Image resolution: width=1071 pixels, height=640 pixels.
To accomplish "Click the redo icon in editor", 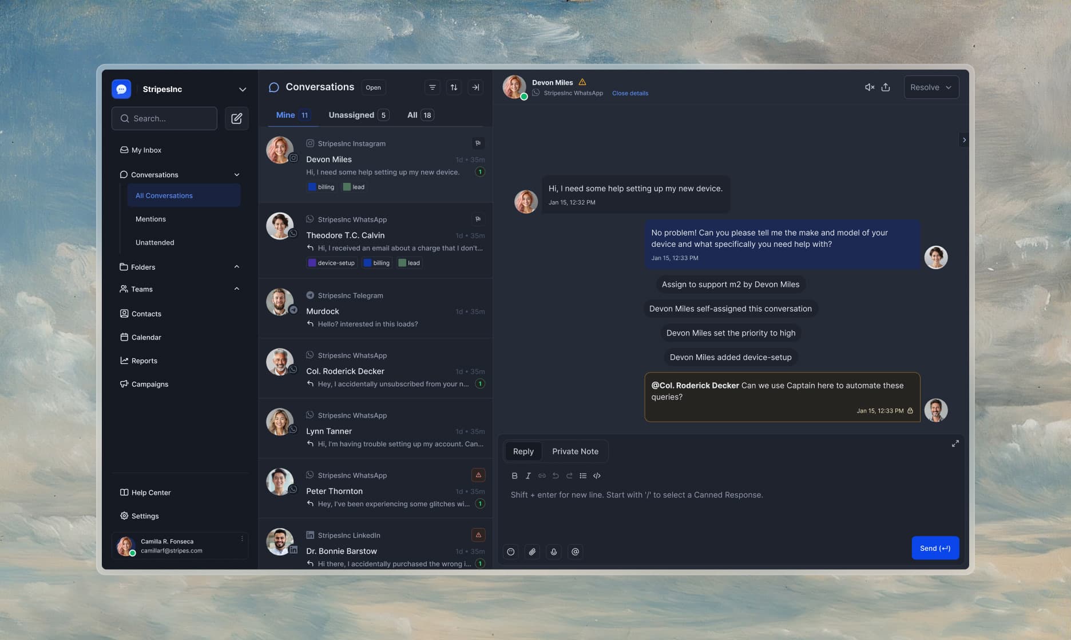I will (x=569, y=475).
